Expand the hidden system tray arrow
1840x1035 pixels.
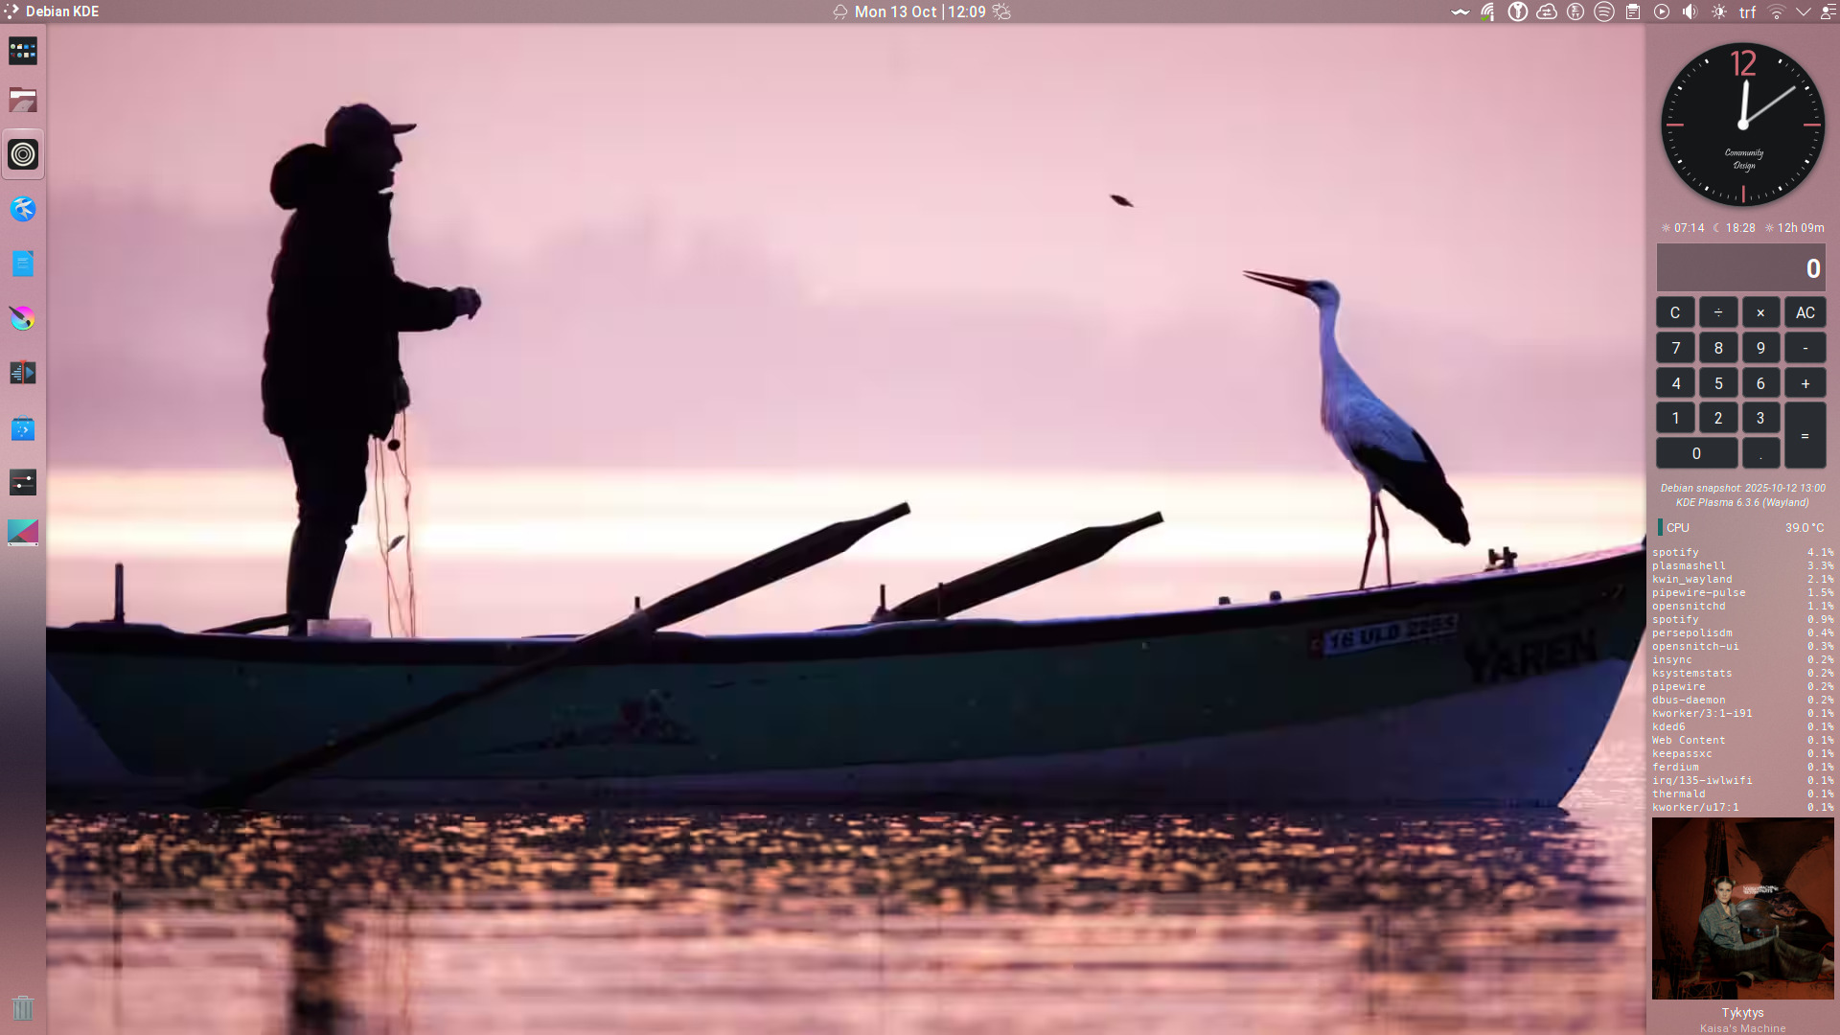[1804, 11]
